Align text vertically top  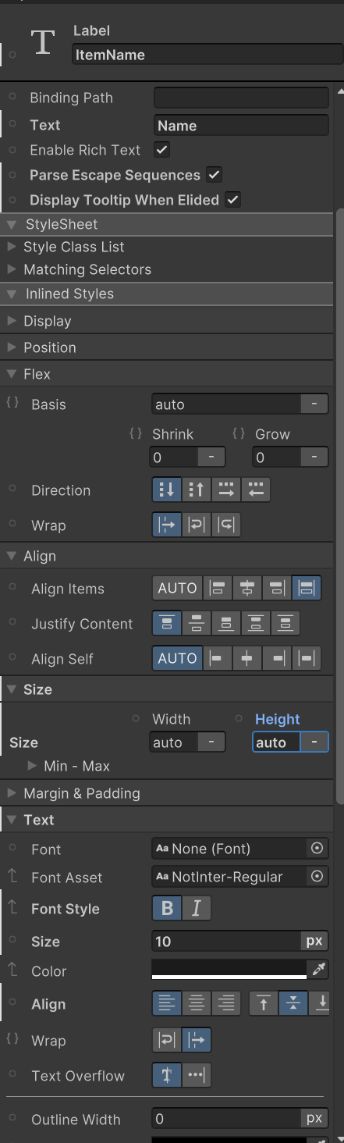(264, 1003)
